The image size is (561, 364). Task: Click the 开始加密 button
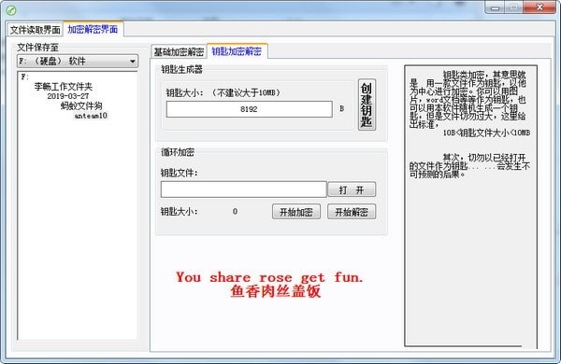pyautogui.click(x=295, y=212)
